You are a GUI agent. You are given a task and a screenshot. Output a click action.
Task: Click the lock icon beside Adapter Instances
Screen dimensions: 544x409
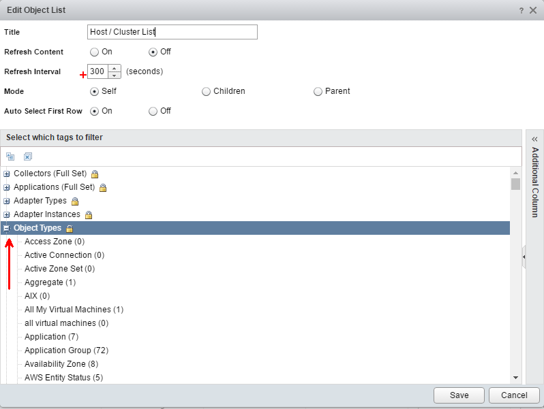click(88, 215)
